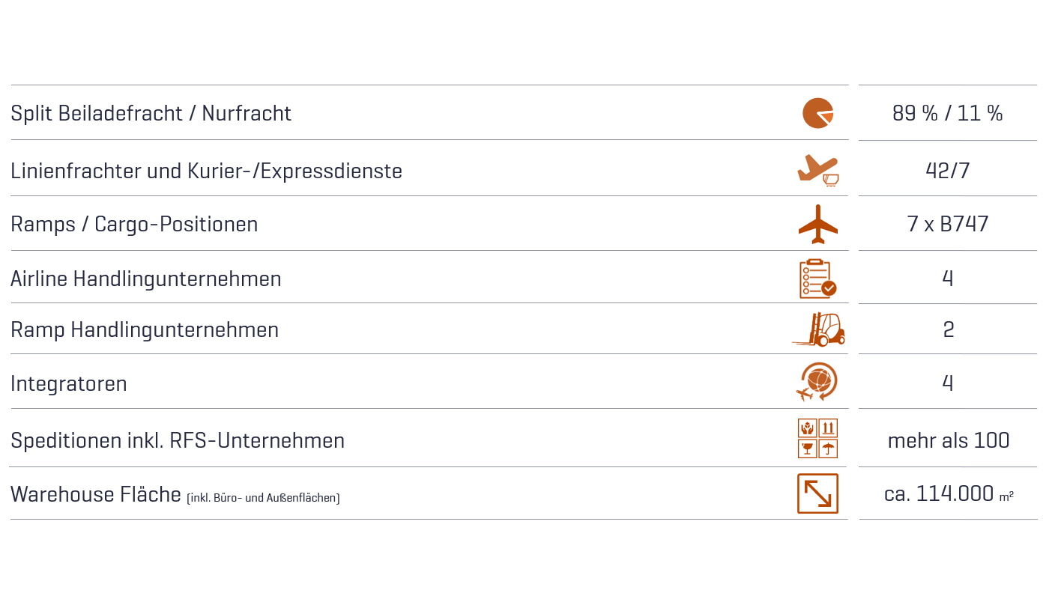Click the "Airline Handlingunternehmen" text
This screenshot has width=1049, height=599.
(x=146, y=279)
